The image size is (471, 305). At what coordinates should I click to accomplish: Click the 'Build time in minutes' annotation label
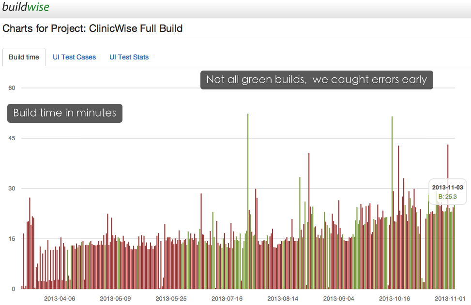[65, 113]
